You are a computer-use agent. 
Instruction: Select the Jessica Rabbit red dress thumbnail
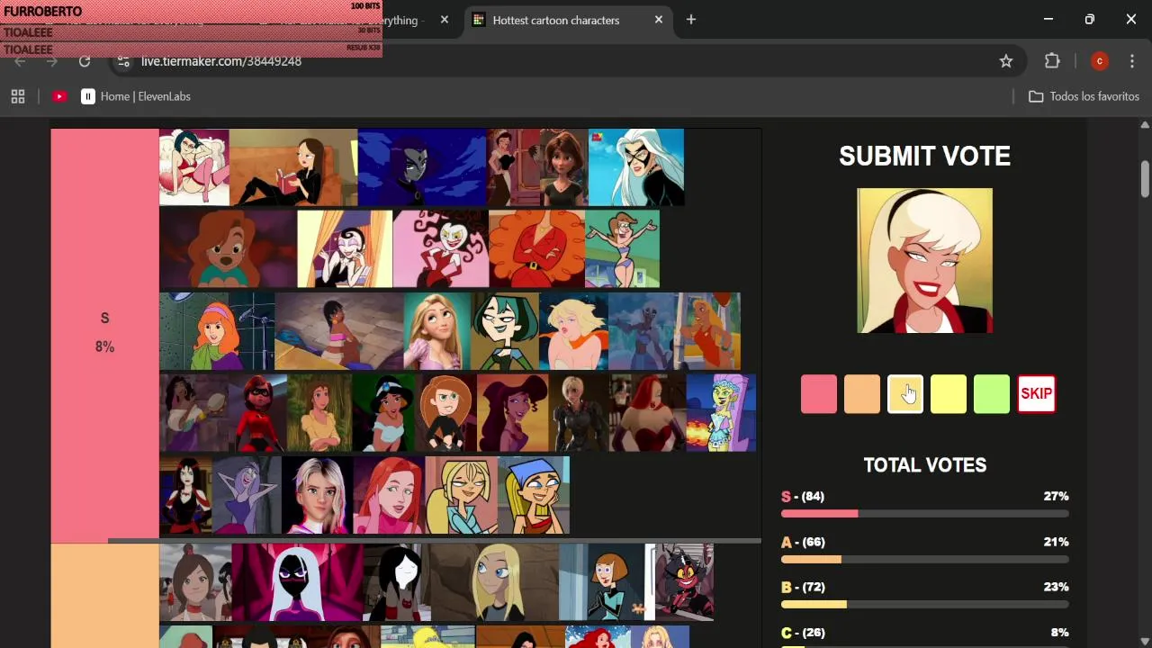(648, 413)
